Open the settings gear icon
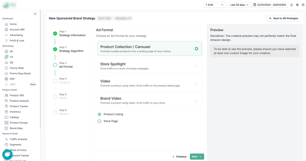The image size is (306, 161). [x=297, y=5]
